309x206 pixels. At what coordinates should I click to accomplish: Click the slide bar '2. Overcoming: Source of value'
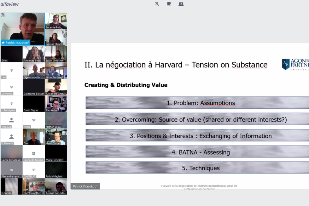197,119
